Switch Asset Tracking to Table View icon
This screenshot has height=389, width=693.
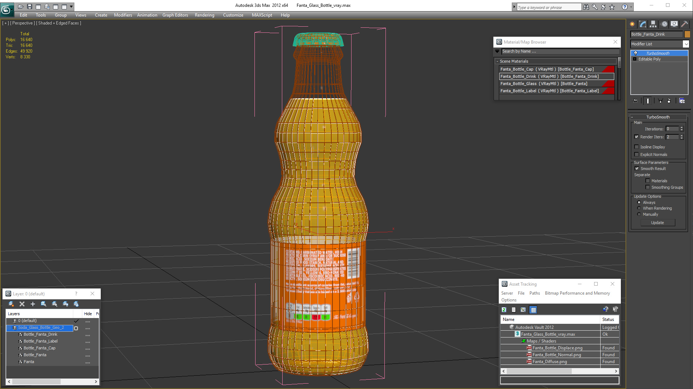[x=533, y=310]
